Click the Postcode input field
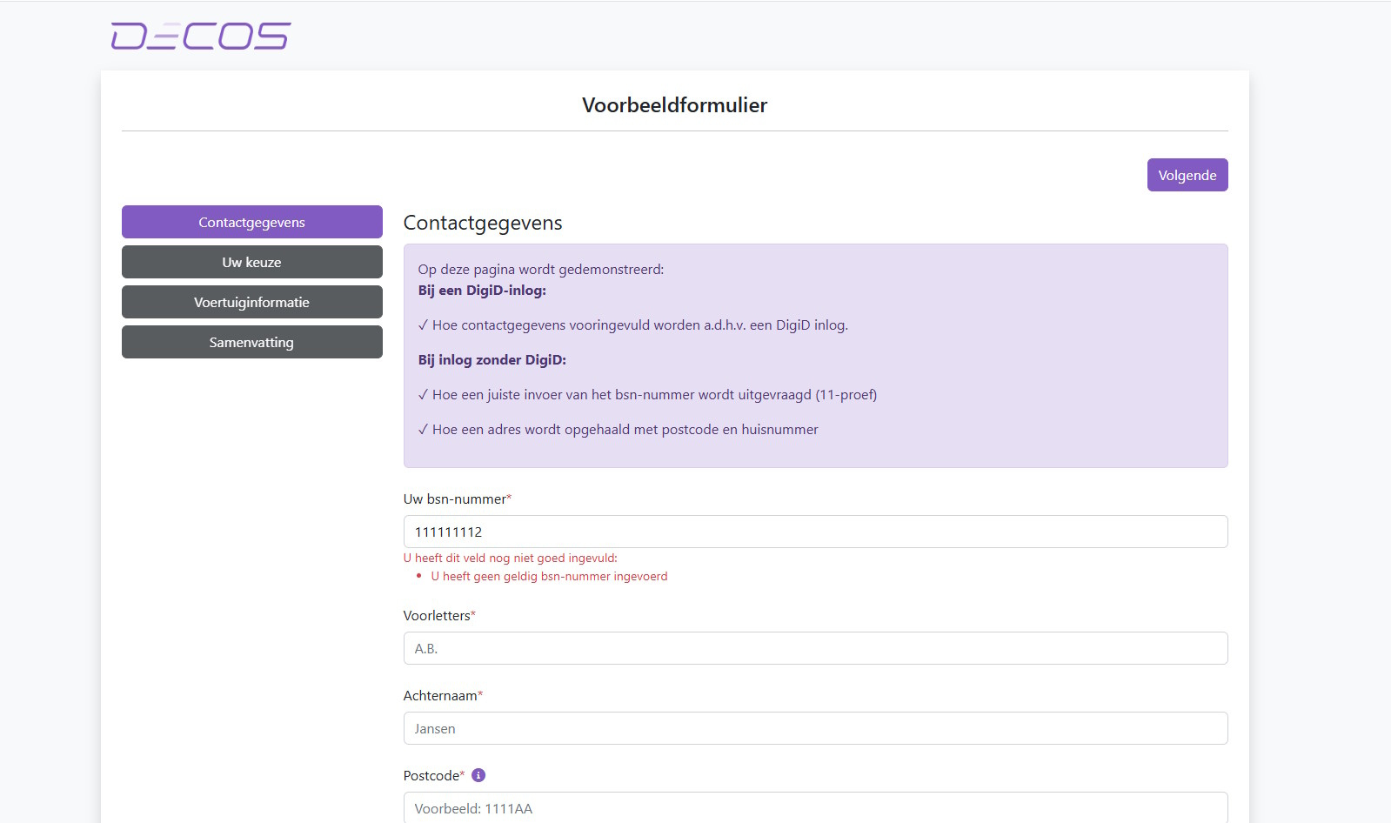 [x=815, y=807]
